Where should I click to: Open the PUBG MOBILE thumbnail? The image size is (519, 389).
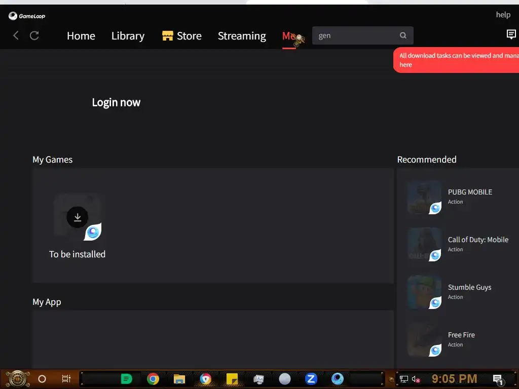(425, 198)
